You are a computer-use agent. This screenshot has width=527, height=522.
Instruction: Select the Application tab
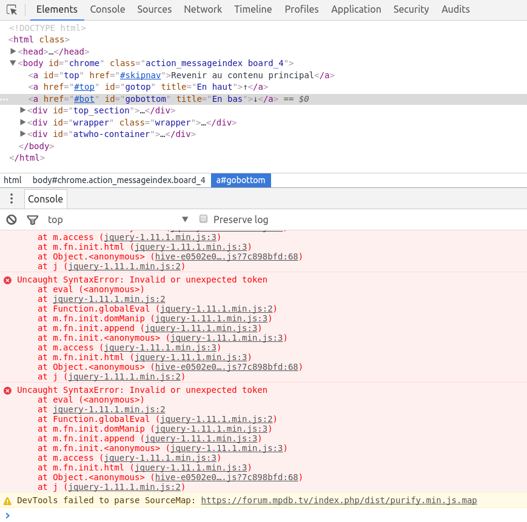pyautogui.click(x=356, y=9)
